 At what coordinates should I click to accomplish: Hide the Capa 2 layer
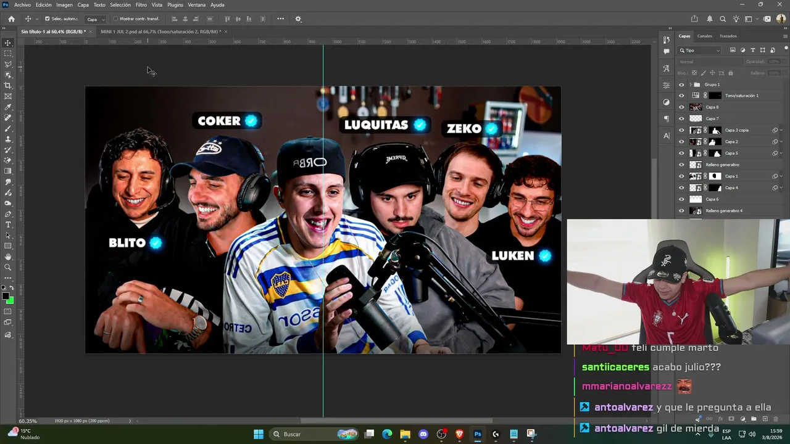(681, 142)
